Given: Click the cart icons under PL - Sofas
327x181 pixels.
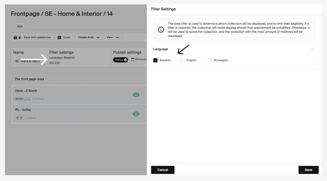Looking at the screenshot, I should click(19, 118).
